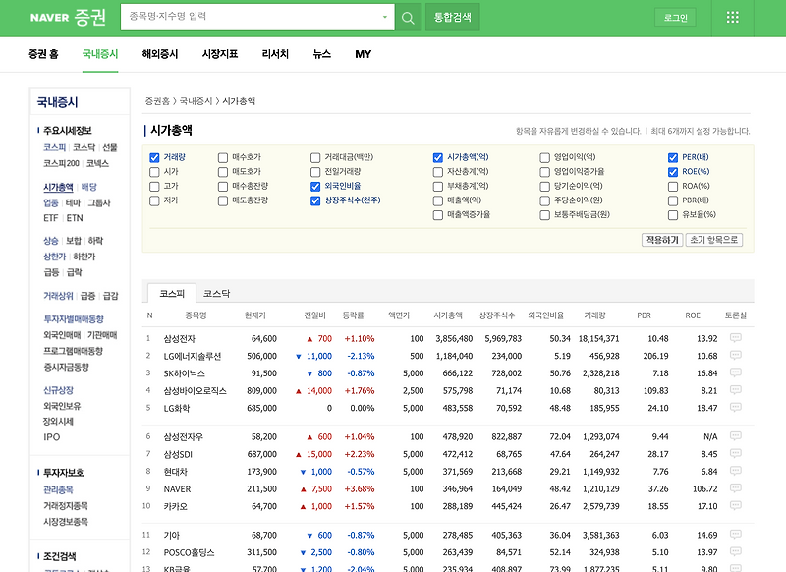The width and height of the screenshot is (786, 572).
Task: Click the 적용하기 button
Action: pyautogui.click(x=662, y=240)
